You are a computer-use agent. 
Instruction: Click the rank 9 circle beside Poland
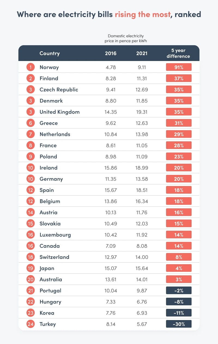[x=31, y=157]
